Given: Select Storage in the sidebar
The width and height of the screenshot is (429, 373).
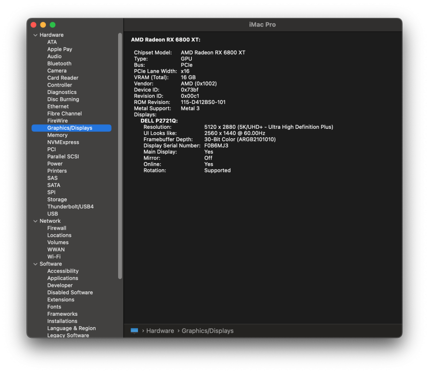Looking at the screenshot, I should tap(57, 199).
